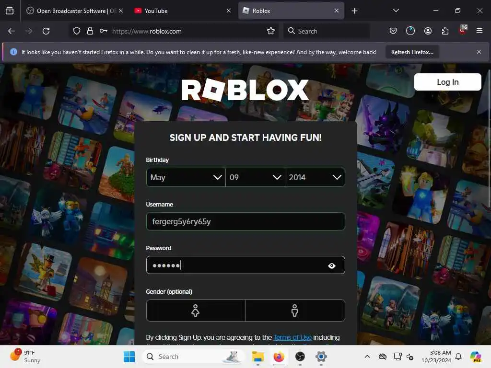The height and width of the screenshot is (368, 491).
Task: Open File Explorer from taskbar
Action: pos(258,356)
